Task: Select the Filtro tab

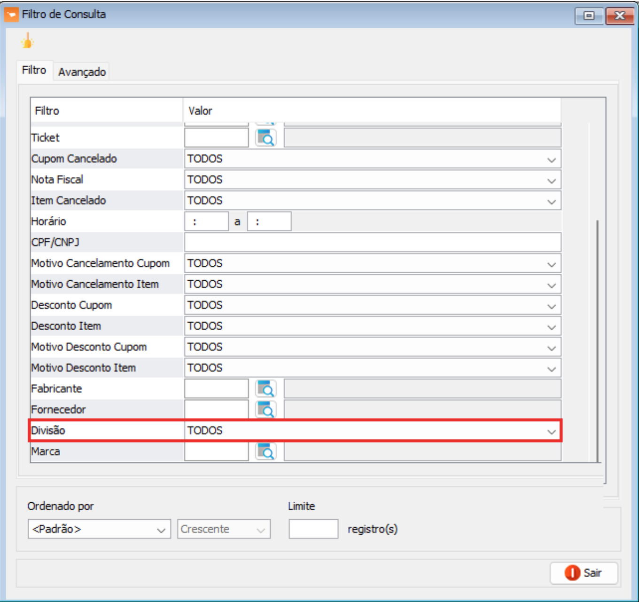Action: 34,70
